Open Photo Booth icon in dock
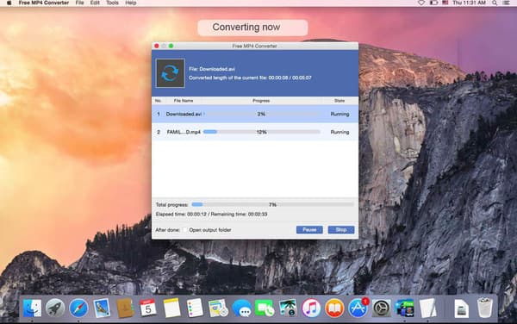 pyautogui.click(x=288, y=308)
